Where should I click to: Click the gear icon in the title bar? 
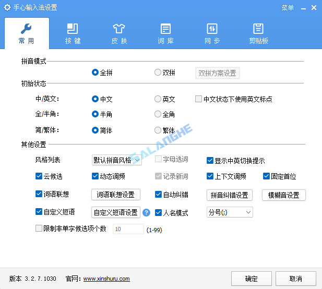[x=7, y=8]
